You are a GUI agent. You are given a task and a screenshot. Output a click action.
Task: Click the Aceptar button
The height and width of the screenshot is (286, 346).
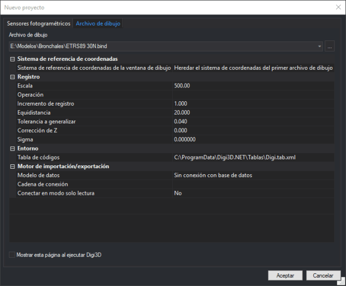click(x=285, y=275)
